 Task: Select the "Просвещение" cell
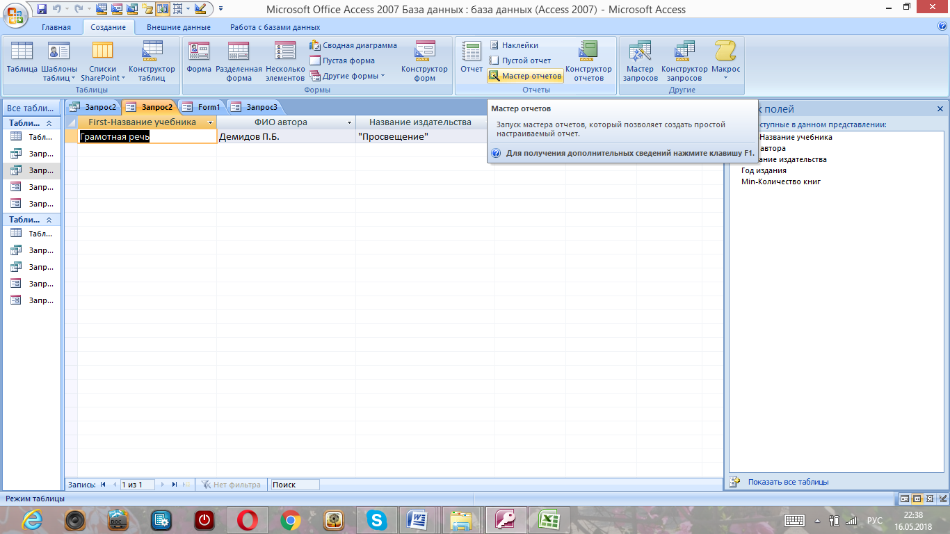coord(425,137)
